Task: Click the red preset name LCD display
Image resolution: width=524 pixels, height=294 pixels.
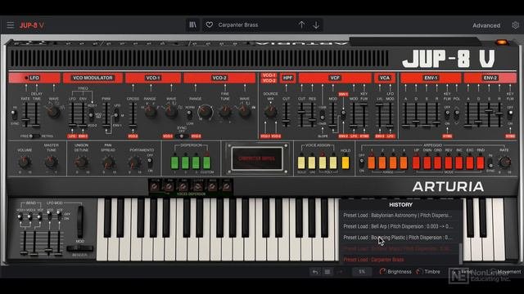Action: pyautogui.click(x=256, y=158)
